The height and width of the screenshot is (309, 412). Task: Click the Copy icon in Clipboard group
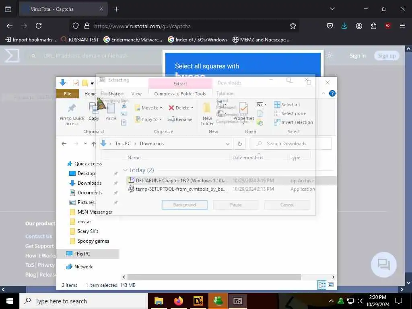point(93,108)
